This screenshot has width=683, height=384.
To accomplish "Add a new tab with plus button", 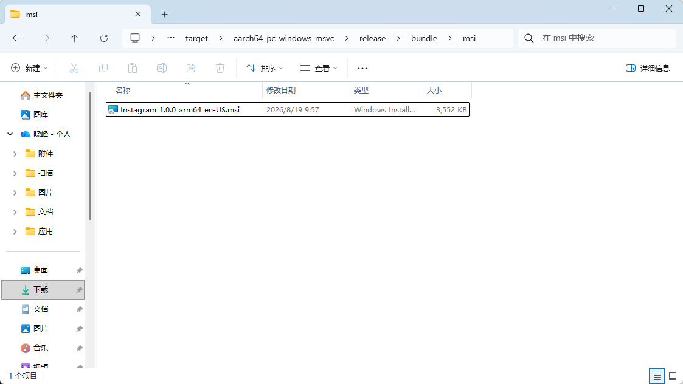I will pyautogui.click(x=164, y=15).
